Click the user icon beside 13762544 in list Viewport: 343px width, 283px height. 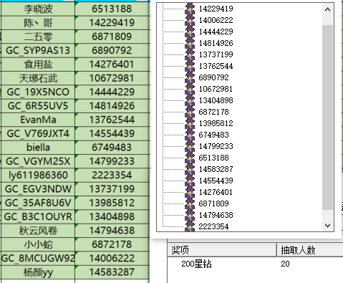point(190,66)
